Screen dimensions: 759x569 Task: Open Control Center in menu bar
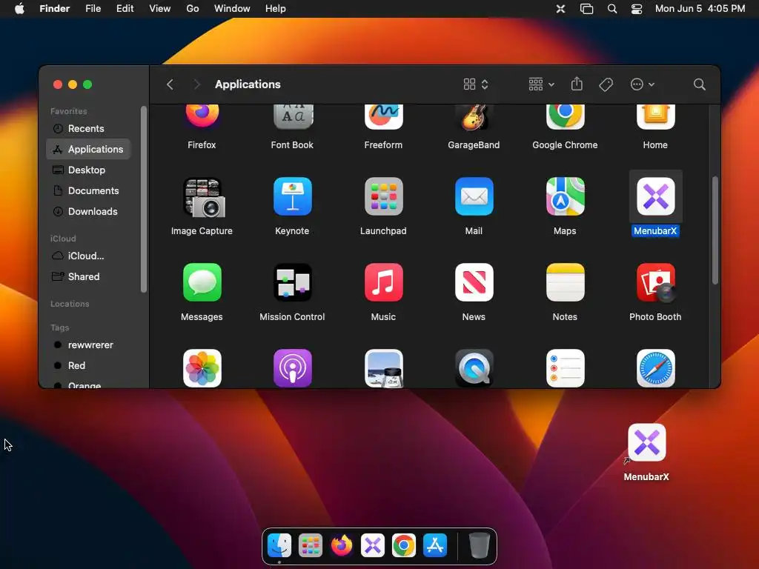(x=637, y=9)
